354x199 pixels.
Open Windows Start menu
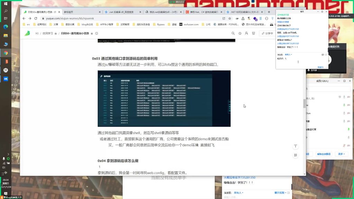6,4
